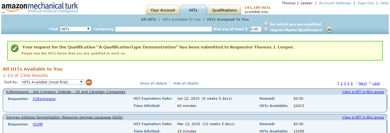Image resolution: width=390 pixels, height=133 pixels.
Task: Open the Qualifications tab
Action: (x=224, y=10)
